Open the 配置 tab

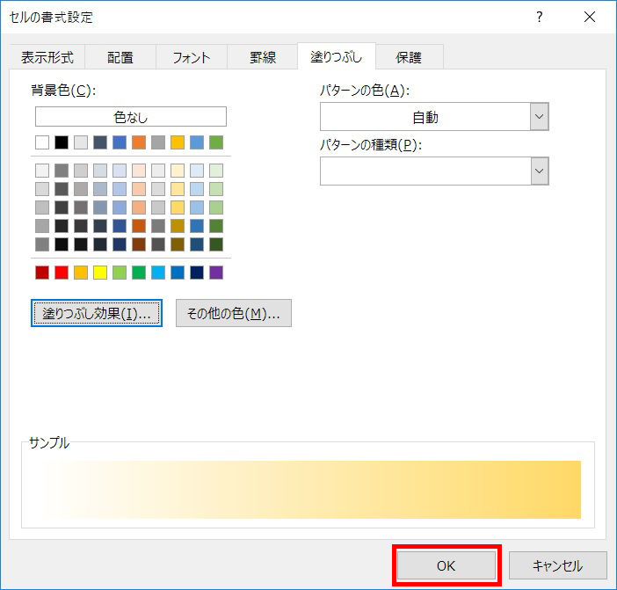pos(120,57)
